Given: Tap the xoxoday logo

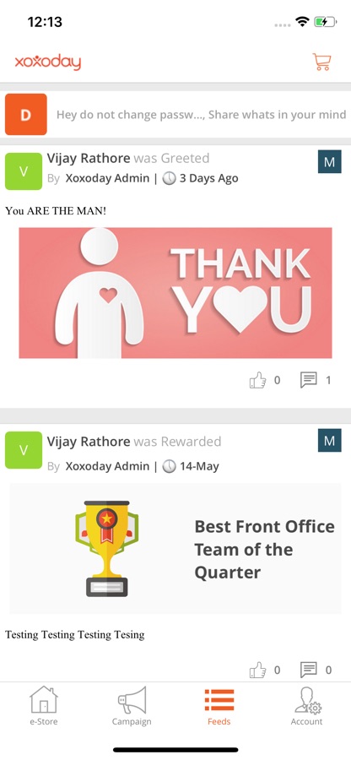Looking at the screenshot, I should (47, 62).
